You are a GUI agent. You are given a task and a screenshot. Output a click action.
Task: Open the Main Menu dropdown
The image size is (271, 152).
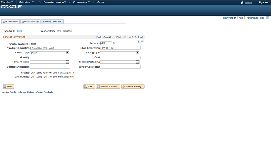coord(26,2)
